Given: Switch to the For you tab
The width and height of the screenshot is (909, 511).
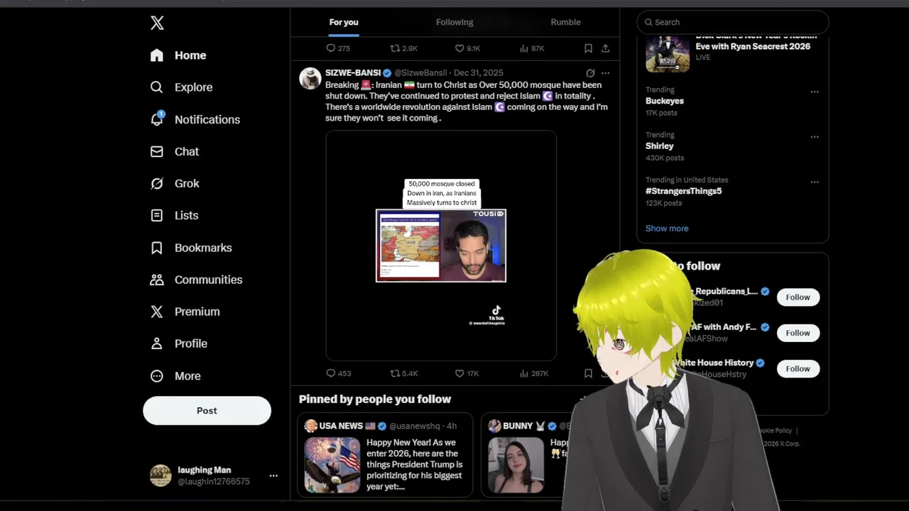Looking at the screenshot, I should point(344,22).
